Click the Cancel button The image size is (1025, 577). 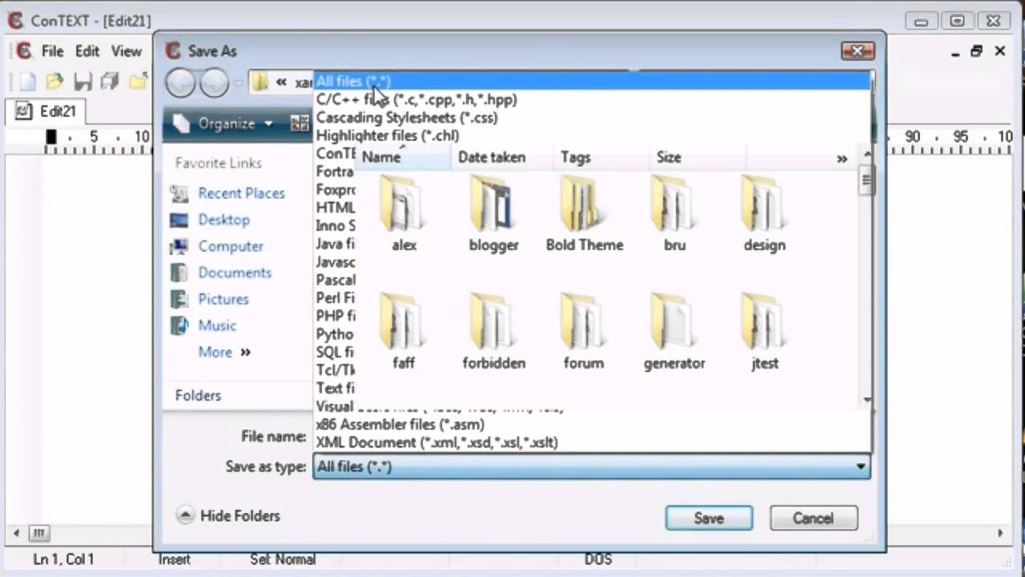coord(814,518)
